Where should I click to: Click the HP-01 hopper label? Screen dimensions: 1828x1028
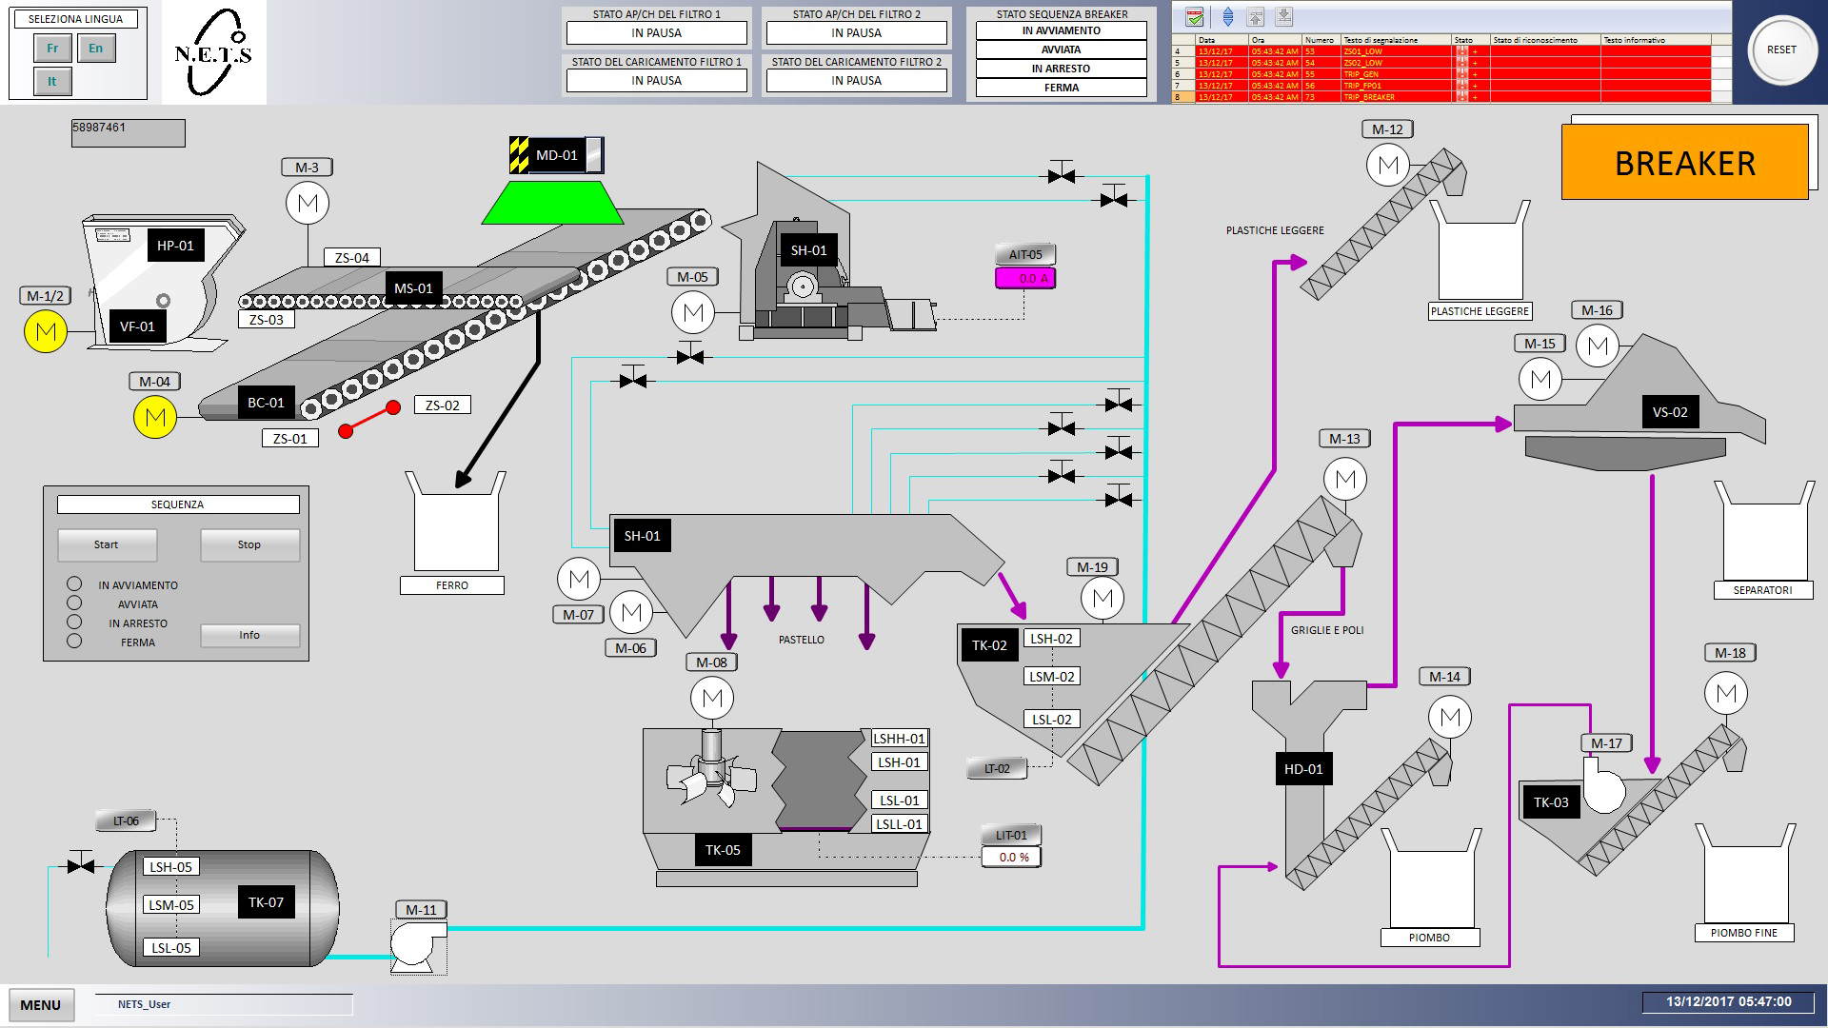[x=175, y=246]
